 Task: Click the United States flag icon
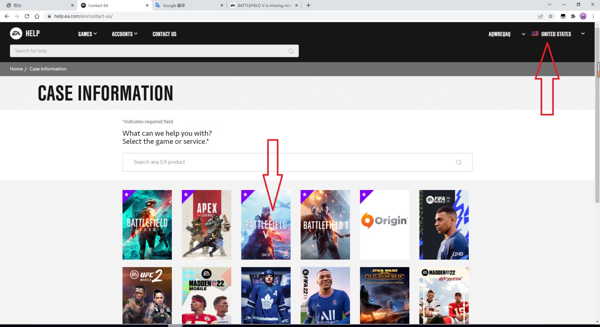click(535, 34)
